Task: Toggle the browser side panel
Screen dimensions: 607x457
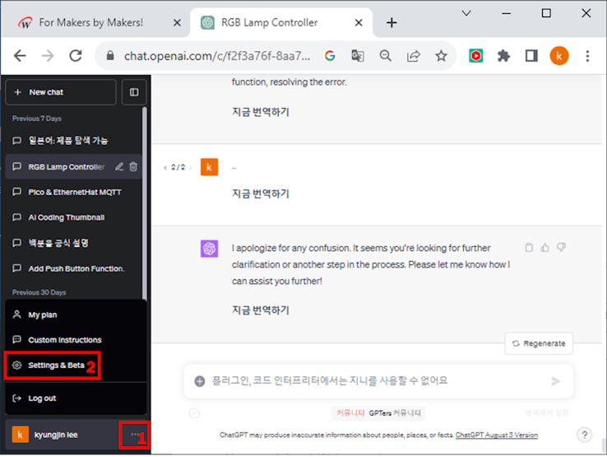Action: 531,56
